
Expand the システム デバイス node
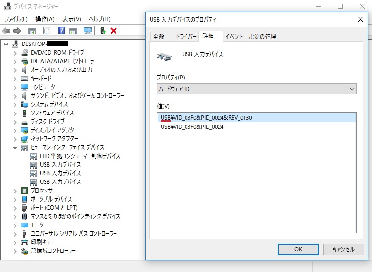click(x=15, y=104)
